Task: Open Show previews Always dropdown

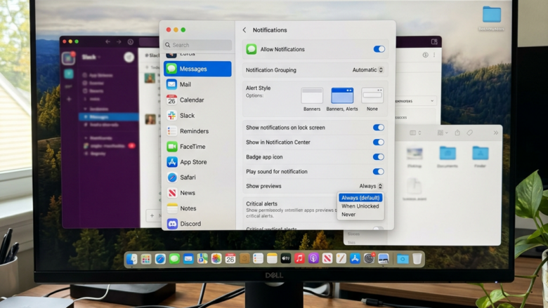Action: point(371,186)
